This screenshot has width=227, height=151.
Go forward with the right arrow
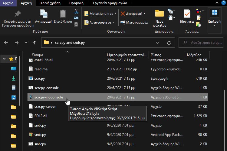tap(17, 43)
